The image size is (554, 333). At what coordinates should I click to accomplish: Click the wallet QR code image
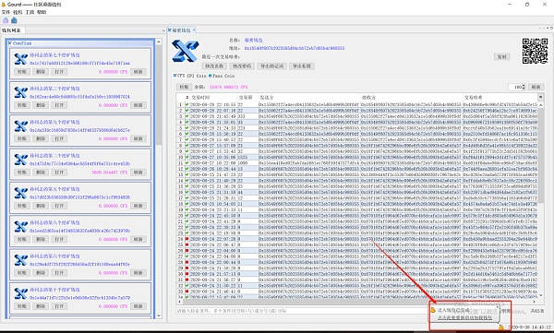pyautogui.click(x=536, y=51)
